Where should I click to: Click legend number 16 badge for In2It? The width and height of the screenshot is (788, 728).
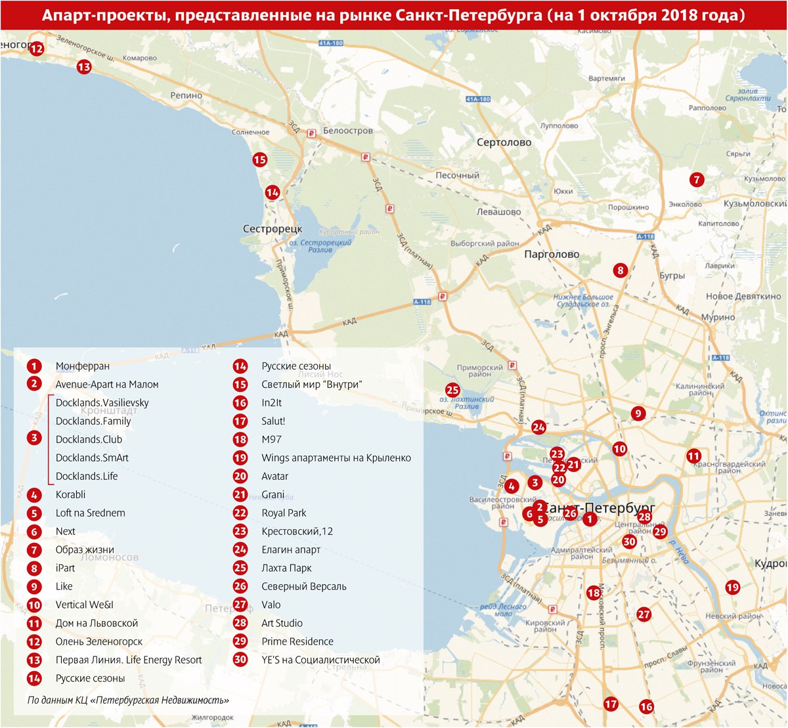click(x=240, y=403)
